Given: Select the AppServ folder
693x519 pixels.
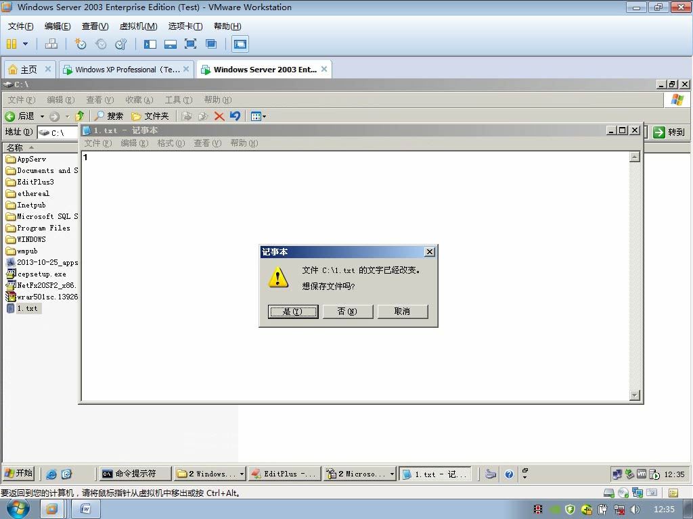Looking at the screenshot, I should click(26, 159).
